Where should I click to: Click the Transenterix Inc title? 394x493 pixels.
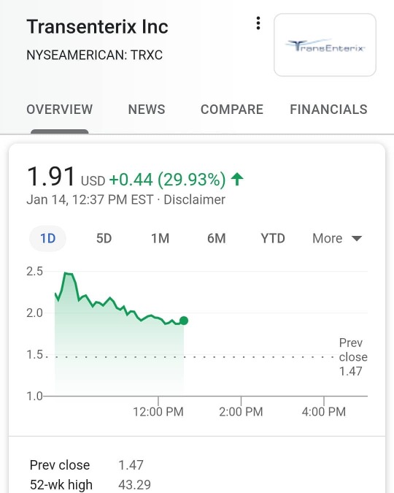97,26
